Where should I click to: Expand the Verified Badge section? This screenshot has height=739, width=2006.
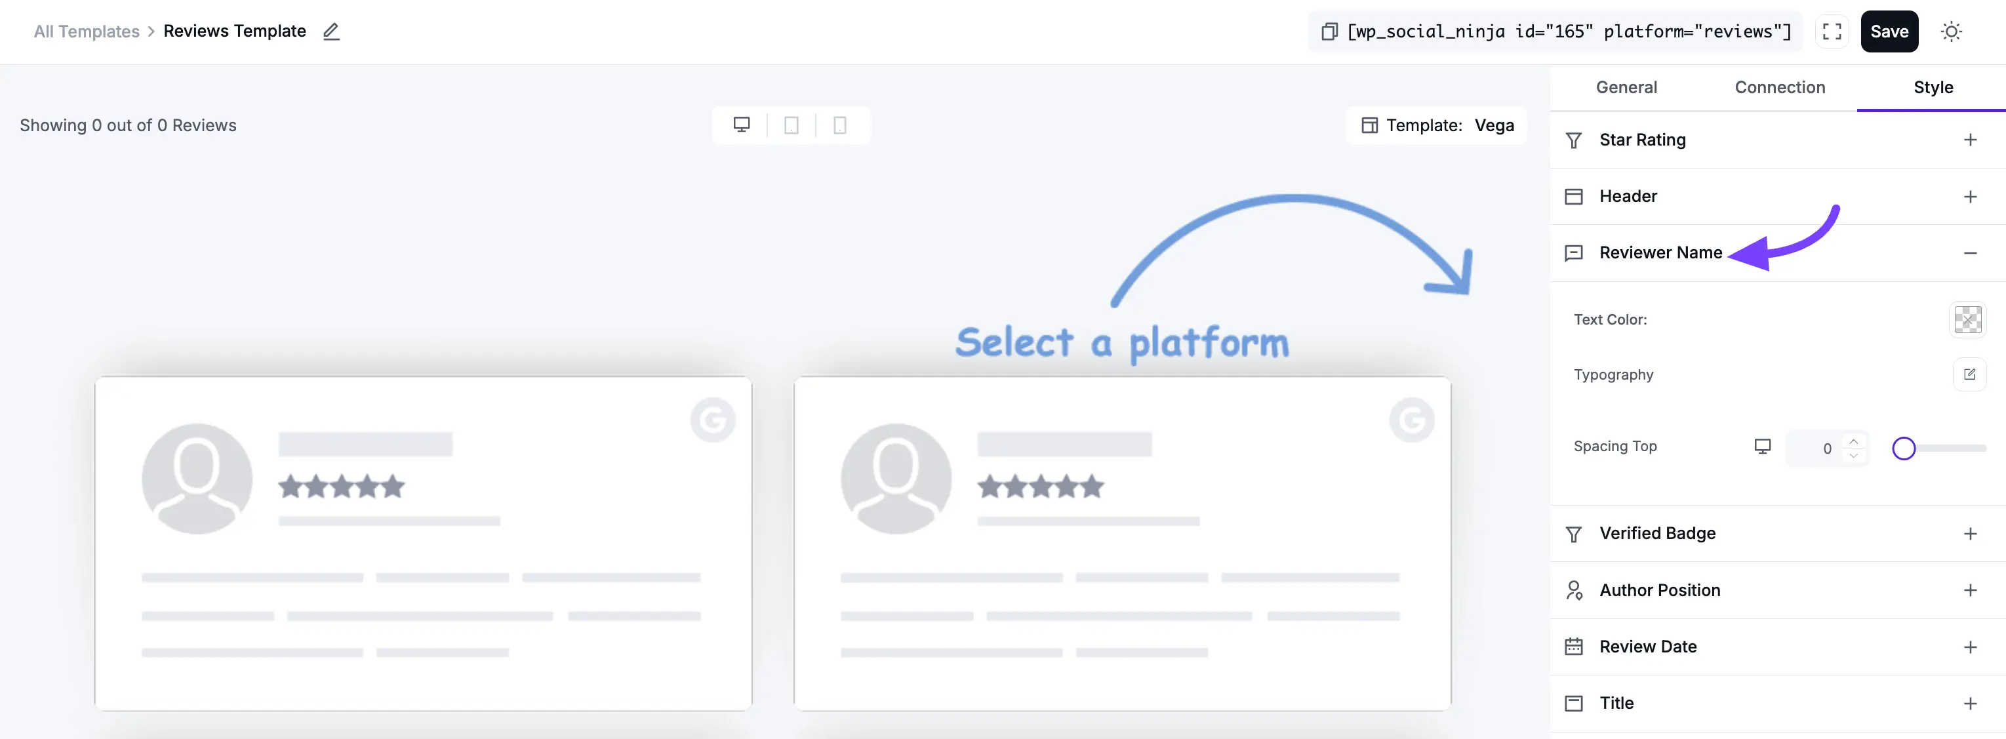coord(1971,533)
